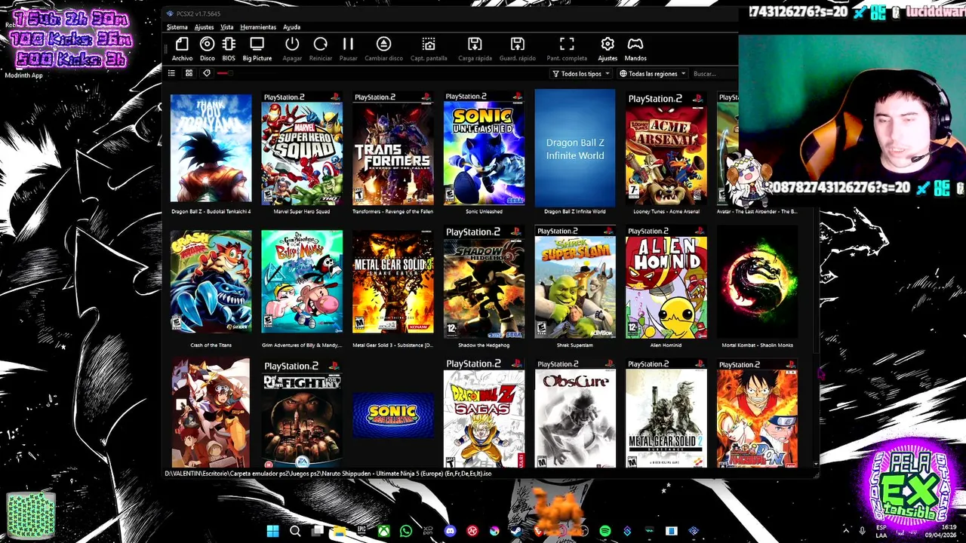Select the ObsCure game cover

click(x=575, y=414)
